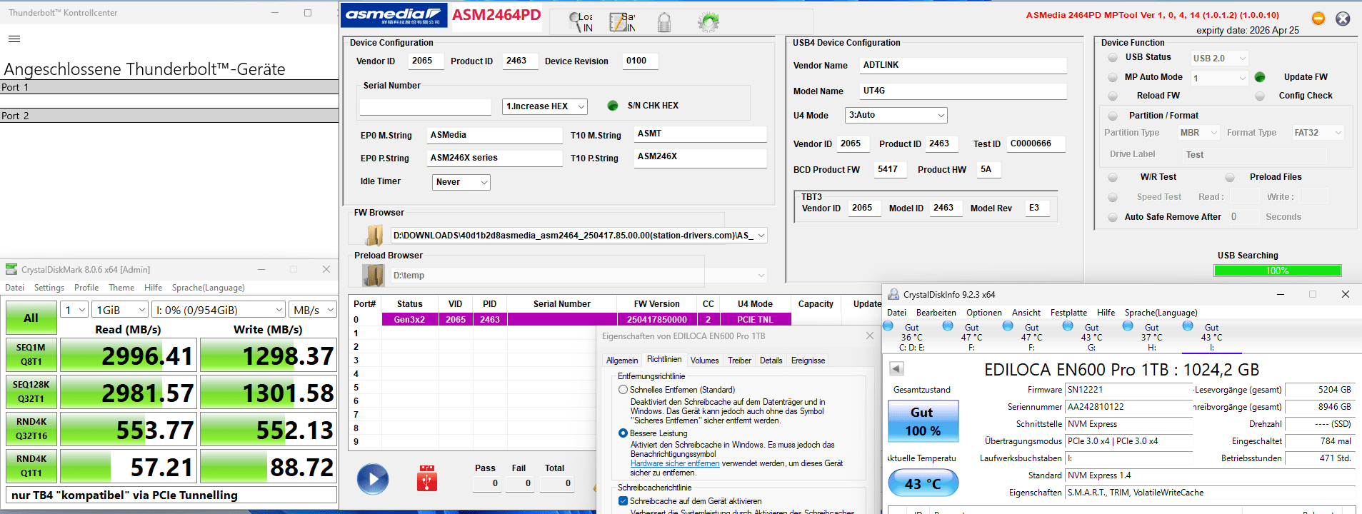Screen dimensions: 1362x514
Task: Run the SEQ128K Q32T1 test
Action: point(31,392)
